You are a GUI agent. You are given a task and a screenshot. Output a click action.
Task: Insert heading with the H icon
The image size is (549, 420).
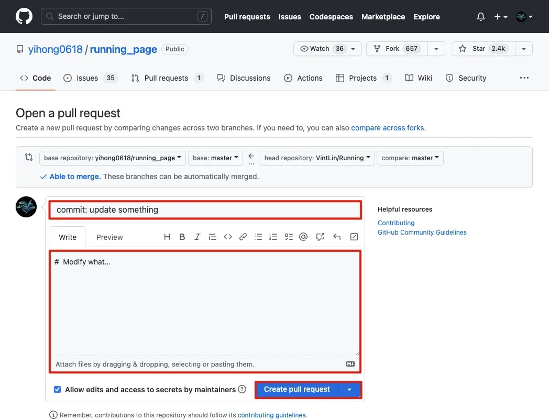[x=167, y=237]
